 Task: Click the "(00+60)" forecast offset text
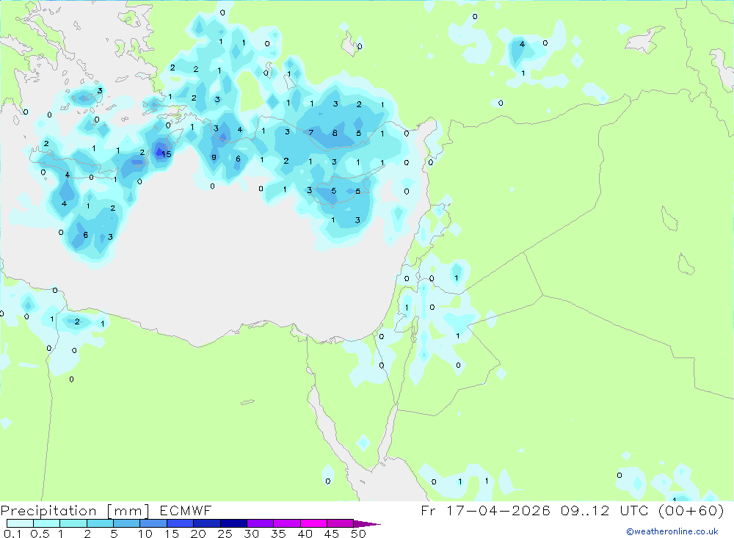pyautogui.click(x=691, y=510)
